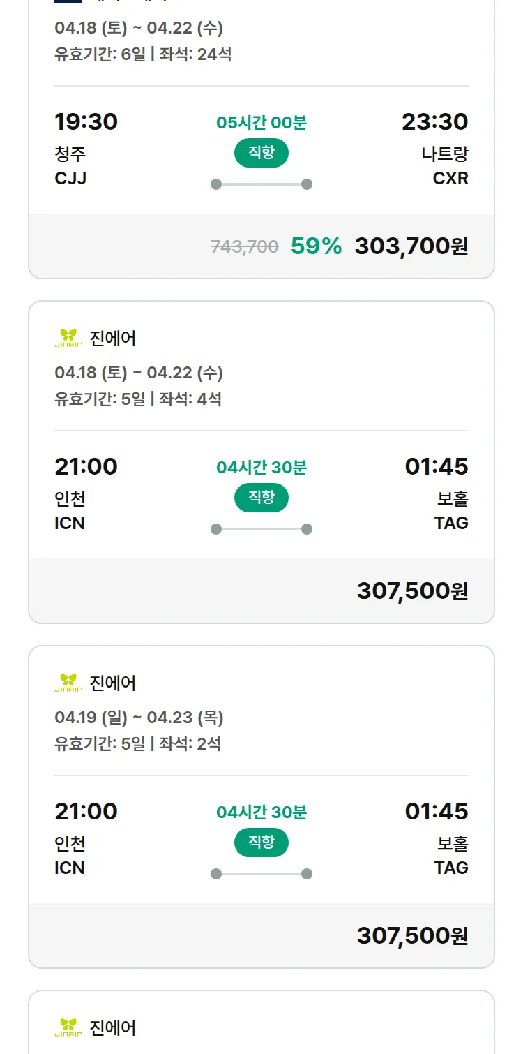Tap 직항 badge on the Cheongju–Nha Trang flight
The width and height of the screenshot is (523, 1054).
(261, 153)
